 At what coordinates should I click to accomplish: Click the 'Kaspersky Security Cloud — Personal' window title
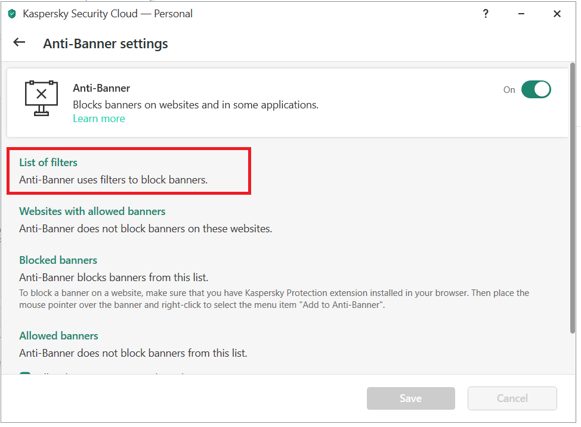pyautogui.click(x=107, y=14)
